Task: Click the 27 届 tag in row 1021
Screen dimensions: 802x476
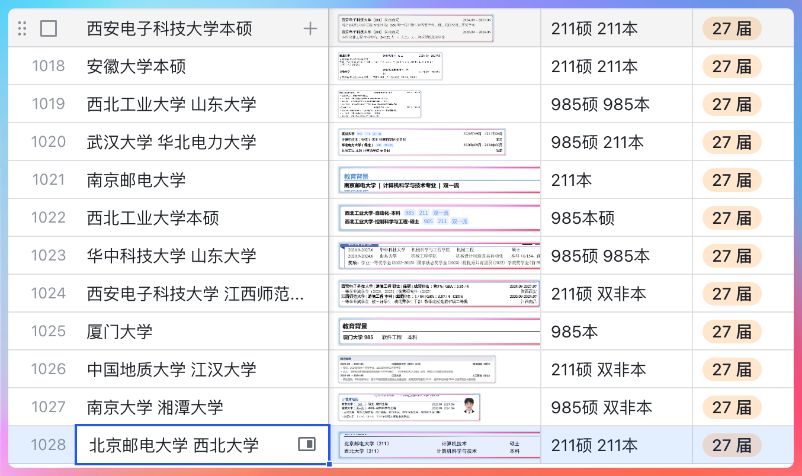Action: 732,180
